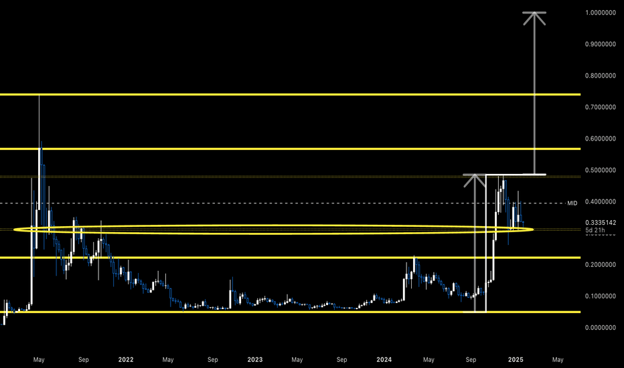Click the MID label near the dashed line

coord(572,203)
